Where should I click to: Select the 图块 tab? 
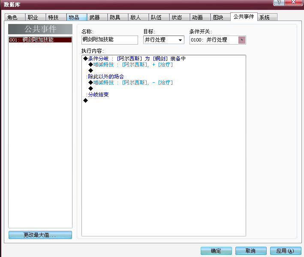[220, 17]
